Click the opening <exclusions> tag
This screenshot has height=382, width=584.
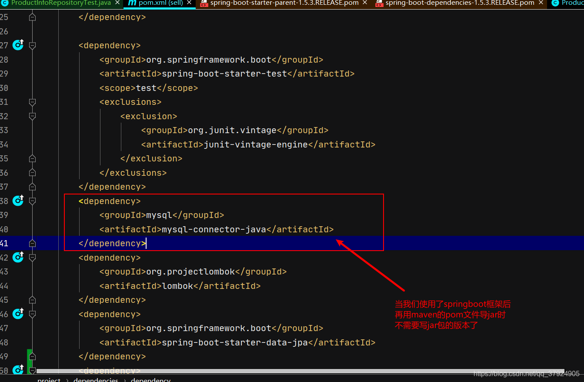pyautogui.click(x=130, y=102)
